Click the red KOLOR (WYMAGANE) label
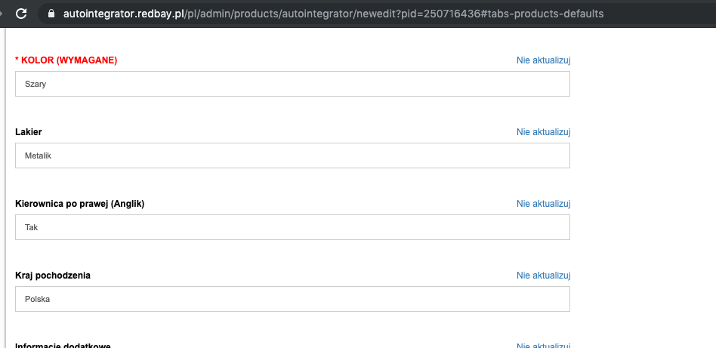 pyautogui.click(x=69, y=60)
